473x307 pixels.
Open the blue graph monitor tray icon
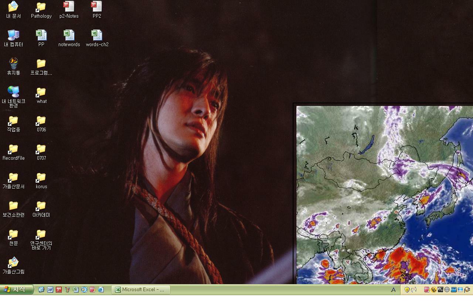453,290
